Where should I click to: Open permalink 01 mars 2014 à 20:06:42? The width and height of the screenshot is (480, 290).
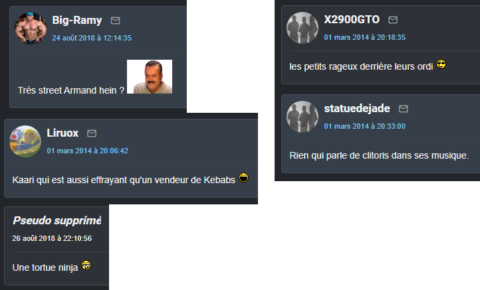click(88, 151)
